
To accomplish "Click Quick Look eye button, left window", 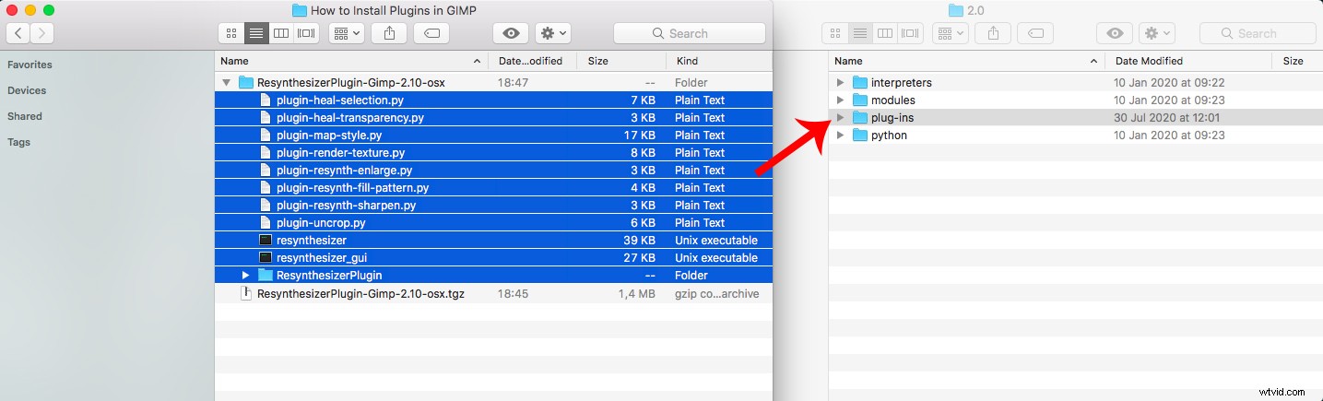I will (x=511, y=33).
